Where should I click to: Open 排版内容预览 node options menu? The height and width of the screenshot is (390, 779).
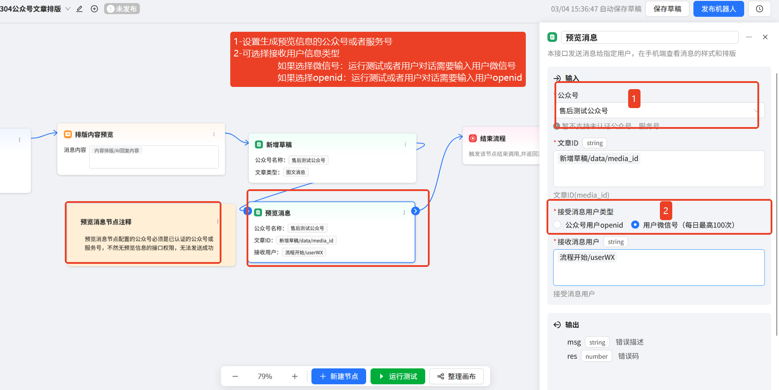pos(214,134)
